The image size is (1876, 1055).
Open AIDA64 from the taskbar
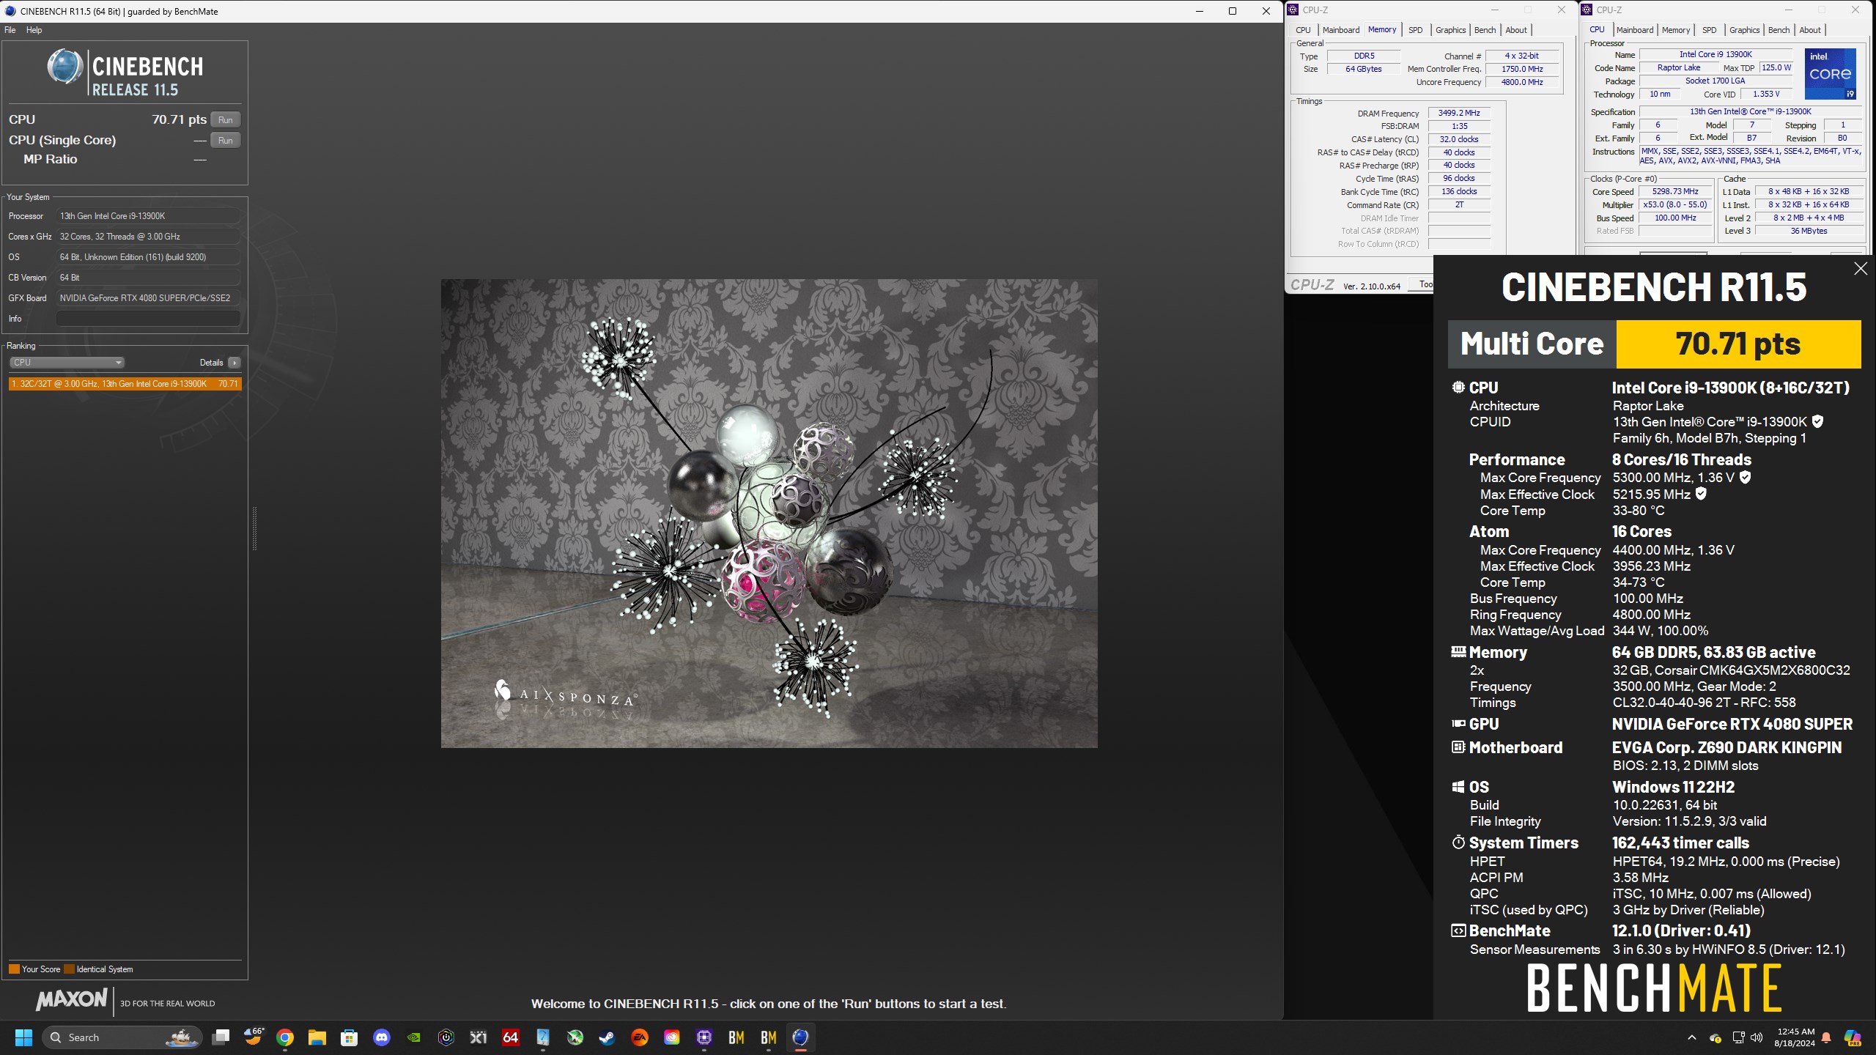(x=511, y=1037)
